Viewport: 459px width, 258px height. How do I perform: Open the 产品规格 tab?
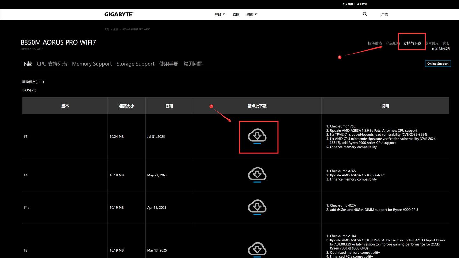click(393, 43)
